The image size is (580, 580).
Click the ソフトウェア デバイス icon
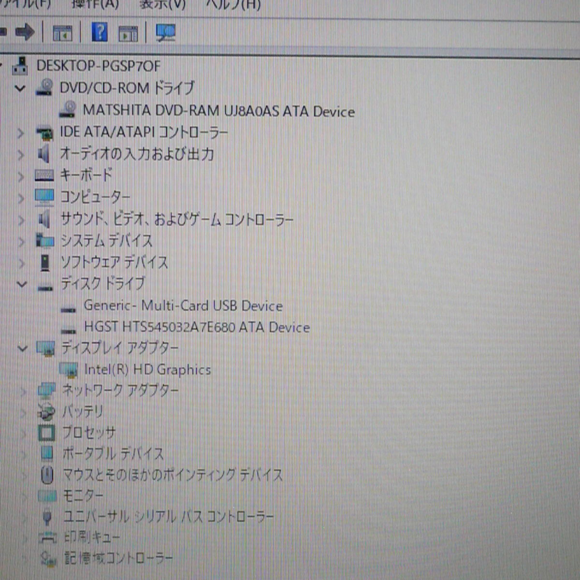tap(45, 263)
